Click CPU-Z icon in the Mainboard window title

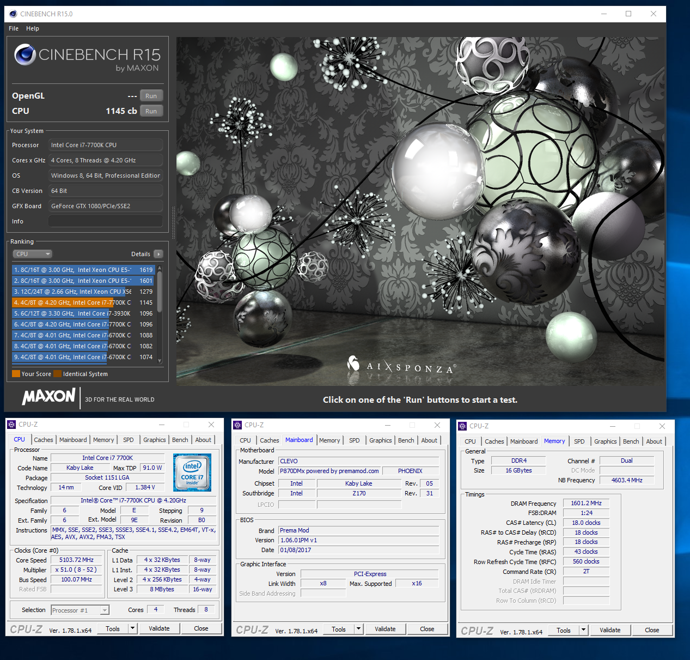coord(237,425)
